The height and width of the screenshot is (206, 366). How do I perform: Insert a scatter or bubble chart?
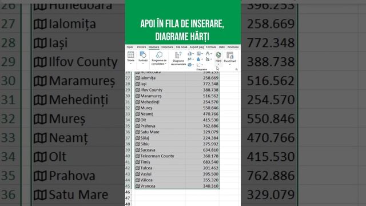pos(198,64)
